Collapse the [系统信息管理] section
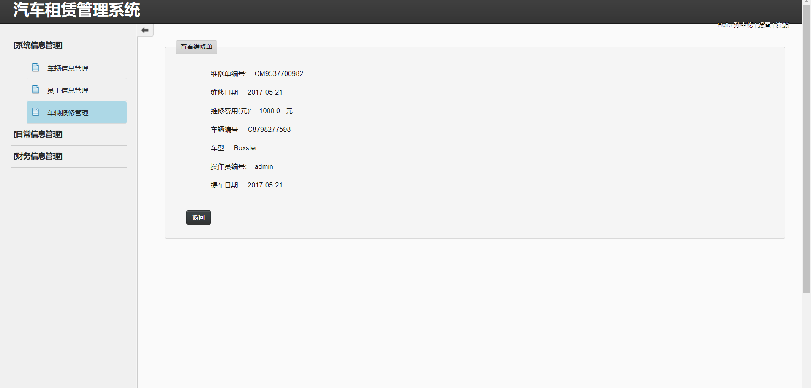This screenshot has height=388, width=811. [x=38, y=45]
